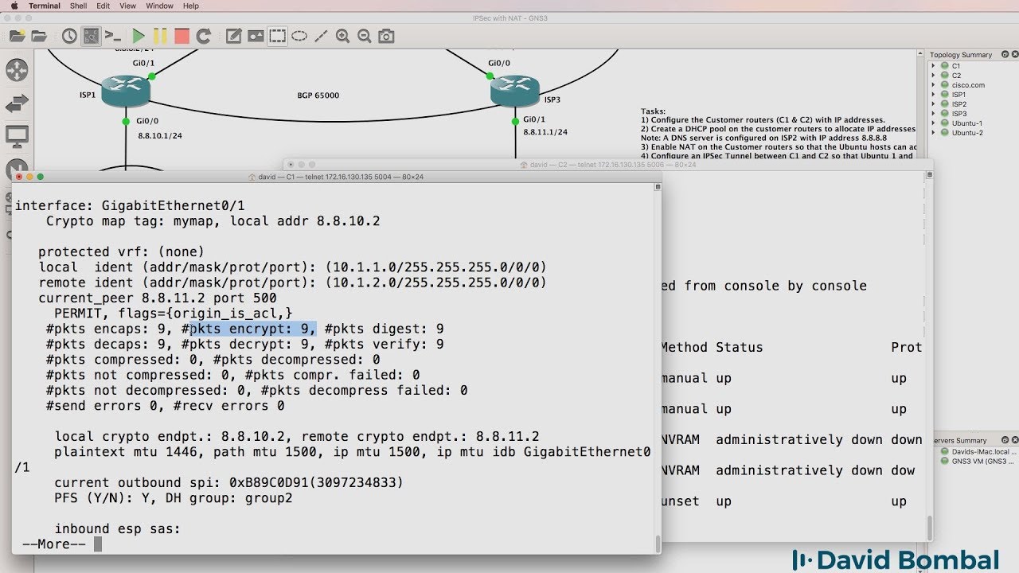The width and height of the screenshot is (1019, 573).
Task: Open the snapshot manager clock icon
Action: (69, 36)
